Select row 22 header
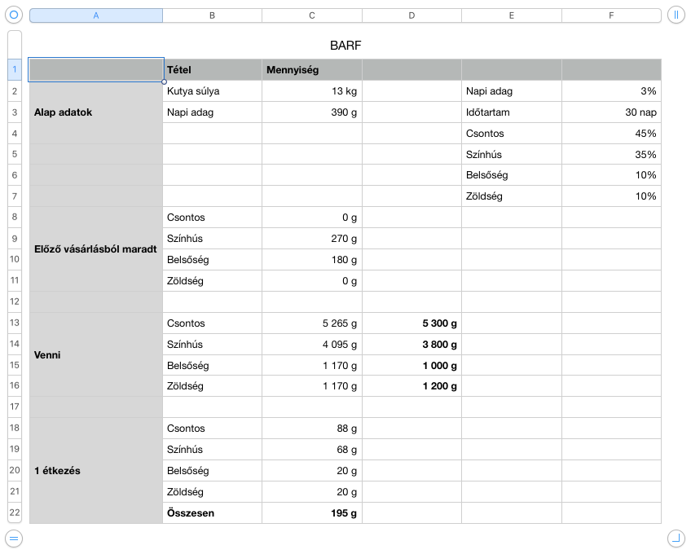 click(x=15, y=513)
